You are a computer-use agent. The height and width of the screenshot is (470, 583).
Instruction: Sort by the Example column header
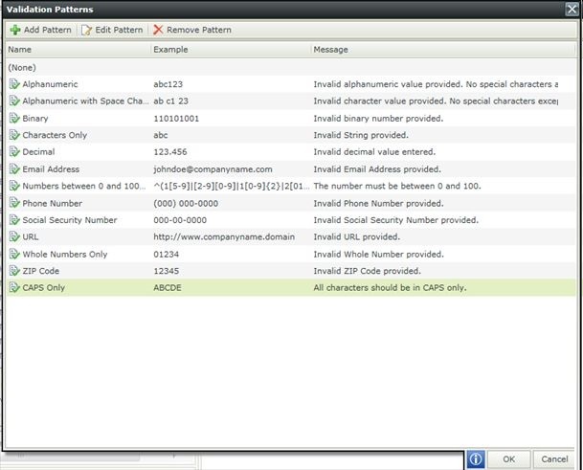pos(231,50)
